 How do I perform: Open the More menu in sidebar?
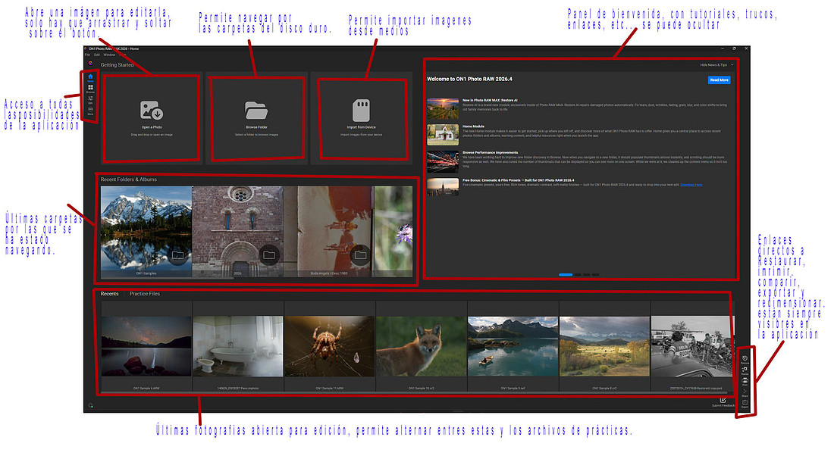(90, 111)
